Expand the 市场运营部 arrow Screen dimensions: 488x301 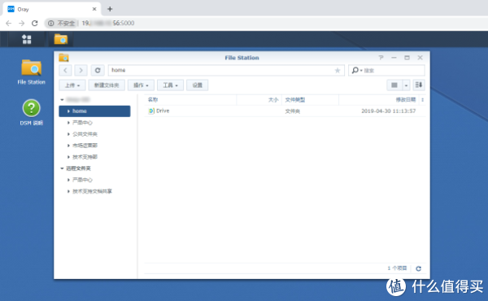coord(68,146)
